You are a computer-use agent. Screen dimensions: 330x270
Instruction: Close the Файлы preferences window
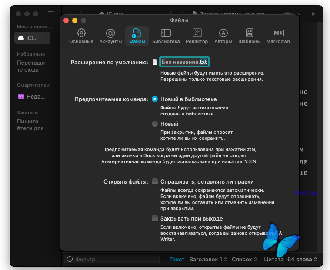tap(66, 20)
